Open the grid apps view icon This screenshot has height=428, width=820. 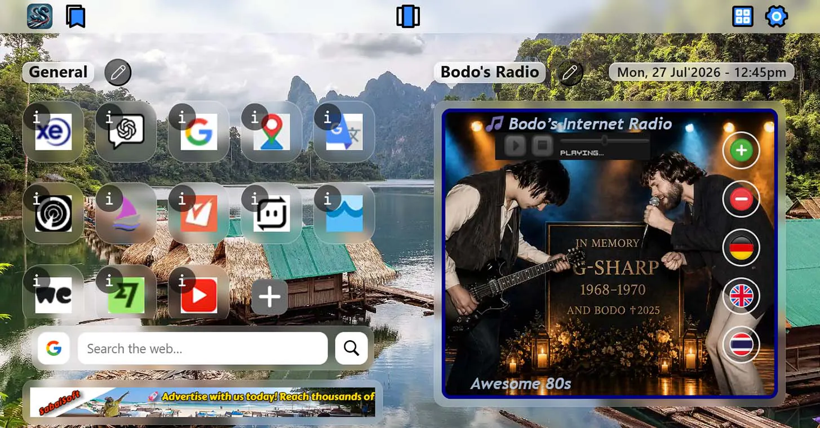click(743, 17)
